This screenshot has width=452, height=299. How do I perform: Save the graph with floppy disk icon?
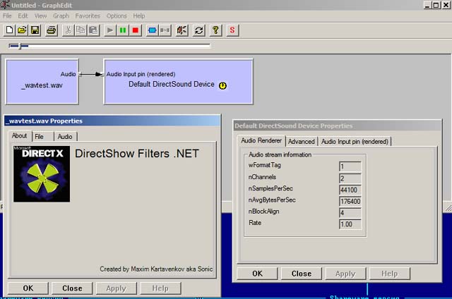pyautogui.click(x=35, y=30)
